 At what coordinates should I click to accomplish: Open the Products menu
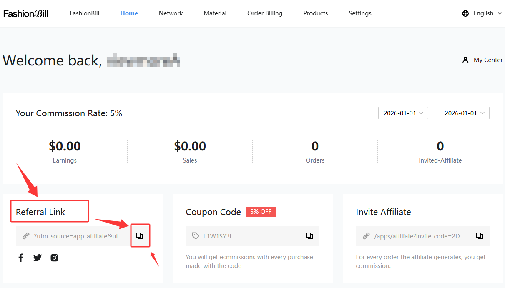point(316,13)
